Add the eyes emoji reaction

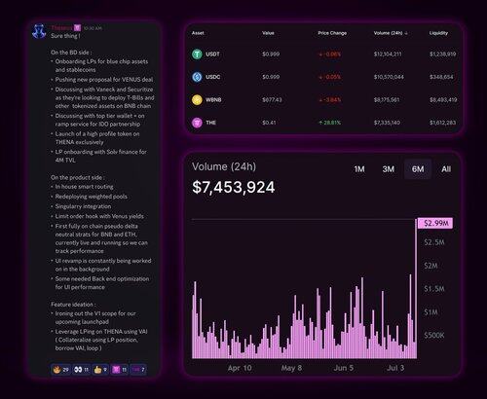81,370
